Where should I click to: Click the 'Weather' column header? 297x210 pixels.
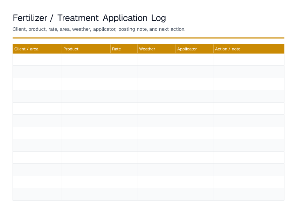[x=157, y=49]
